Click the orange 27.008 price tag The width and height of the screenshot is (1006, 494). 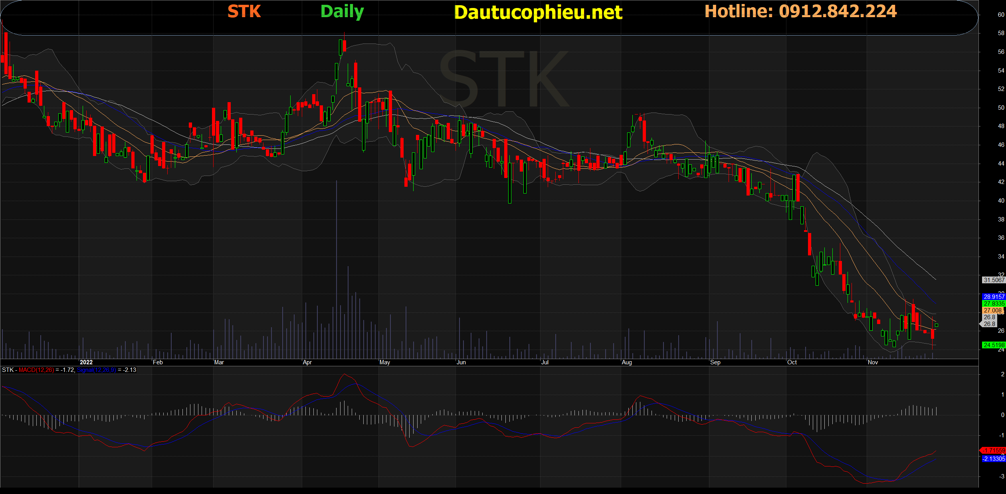pos(992,310)
